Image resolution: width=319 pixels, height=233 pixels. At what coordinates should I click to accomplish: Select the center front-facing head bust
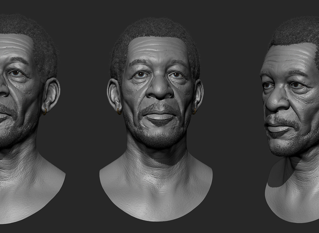pyautogui.click(x=156, y=119)
